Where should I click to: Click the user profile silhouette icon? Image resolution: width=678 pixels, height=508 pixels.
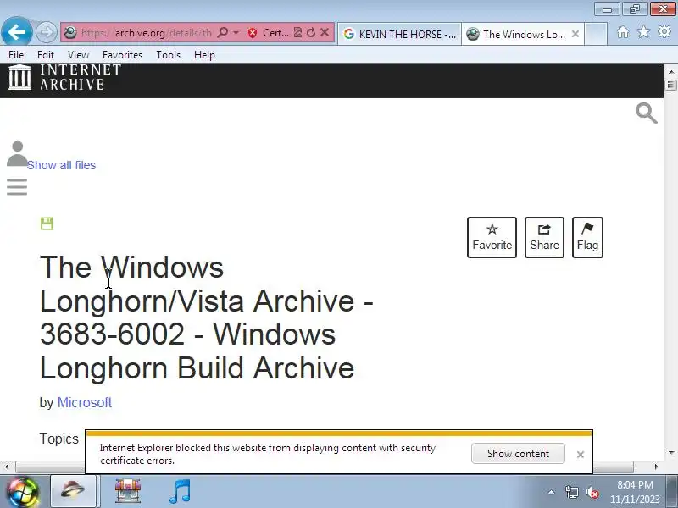pos(17,153)
